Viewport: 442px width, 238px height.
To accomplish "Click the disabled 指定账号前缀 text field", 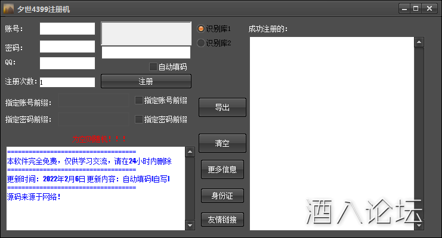I will 94,100.
